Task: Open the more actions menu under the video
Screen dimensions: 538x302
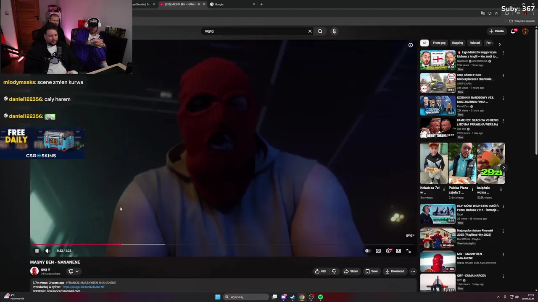Action: click(413, 271)
